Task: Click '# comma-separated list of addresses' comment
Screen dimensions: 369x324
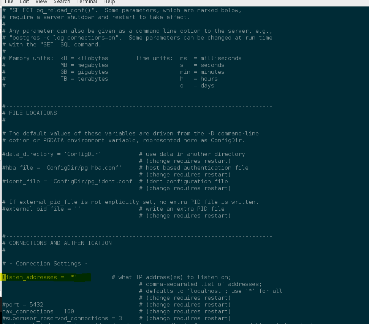Action: 201,284
